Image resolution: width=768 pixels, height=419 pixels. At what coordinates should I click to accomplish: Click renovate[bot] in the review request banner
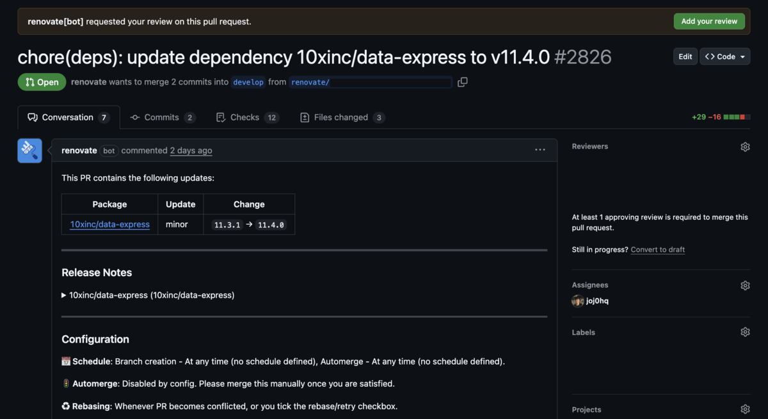[x=56, y=21]
